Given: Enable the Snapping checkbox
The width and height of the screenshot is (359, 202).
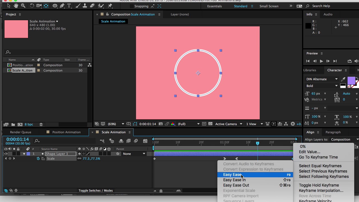Looking at the screenshot, I should click(132, 6).
